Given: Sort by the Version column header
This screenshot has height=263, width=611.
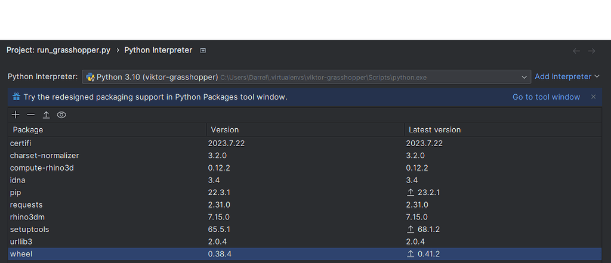Looking at the screenshot, I should [305, 130].
